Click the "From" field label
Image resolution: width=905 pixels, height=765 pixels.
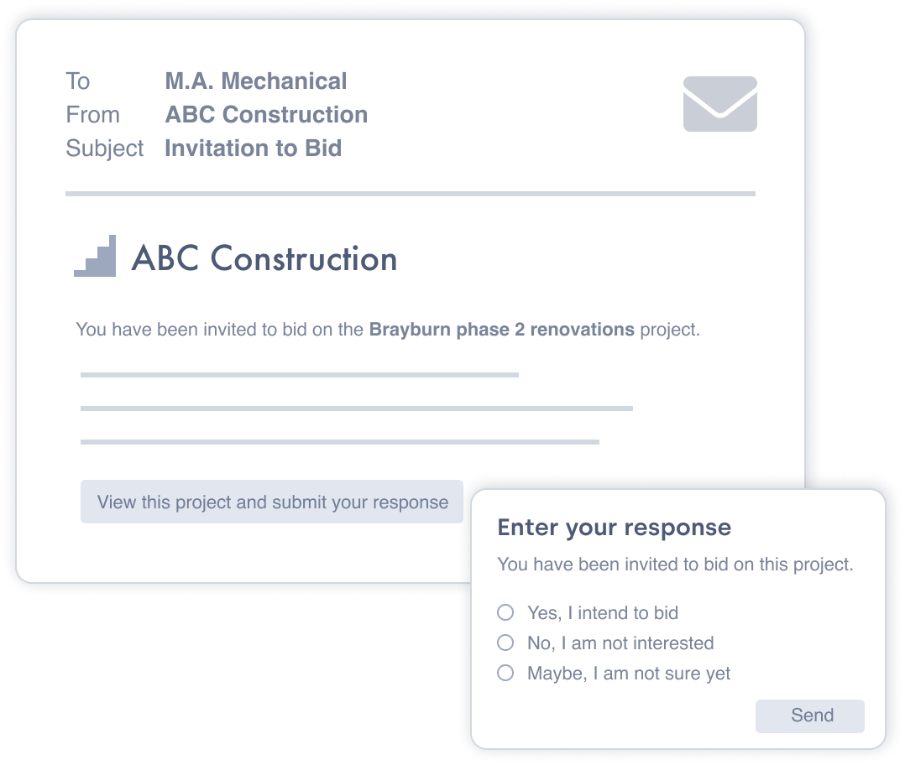coord(92,115)
